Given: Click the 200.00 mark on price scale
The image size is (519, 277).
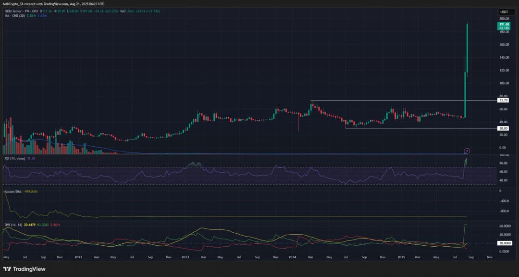Looking at the screenshot, I should pos(503,19).
